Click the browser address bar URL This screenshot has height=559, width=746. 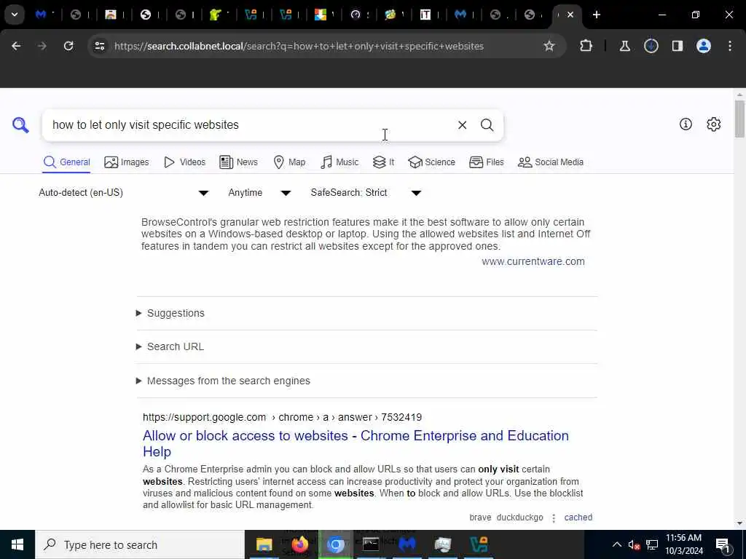(299, 46)
